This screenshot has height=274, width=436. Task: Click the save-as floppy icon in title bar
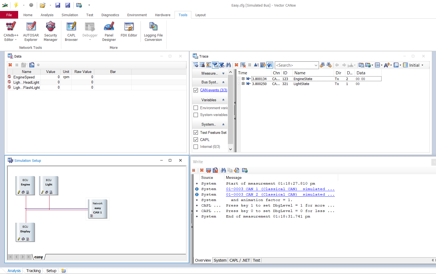[68, 5]
